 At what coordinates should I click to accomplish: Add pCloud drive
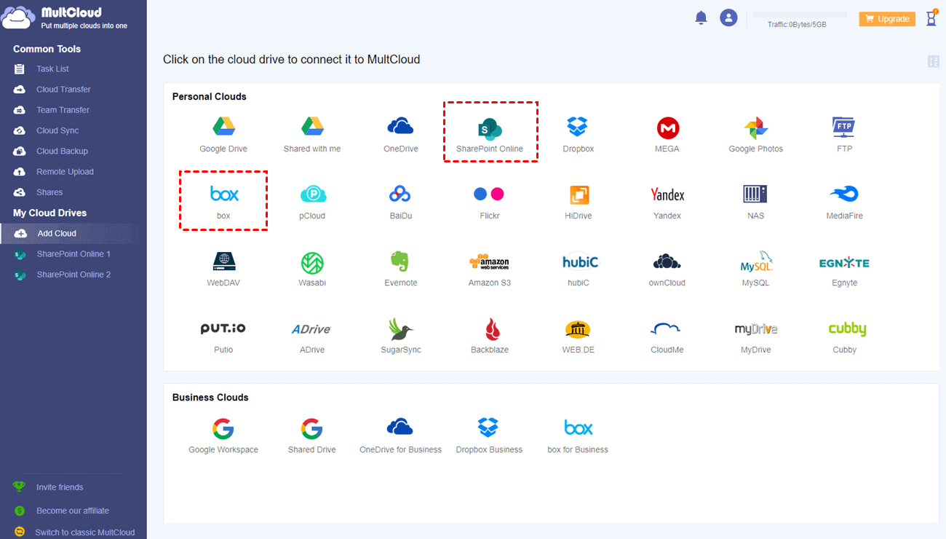(x=312, y=201)
